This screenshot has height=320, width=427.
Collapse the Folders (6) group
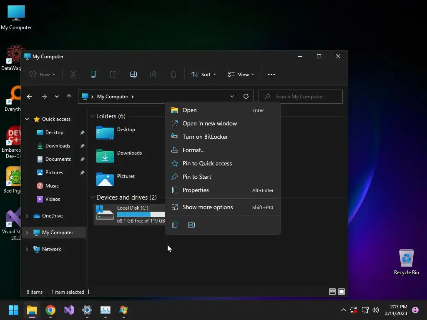point(92,116)
